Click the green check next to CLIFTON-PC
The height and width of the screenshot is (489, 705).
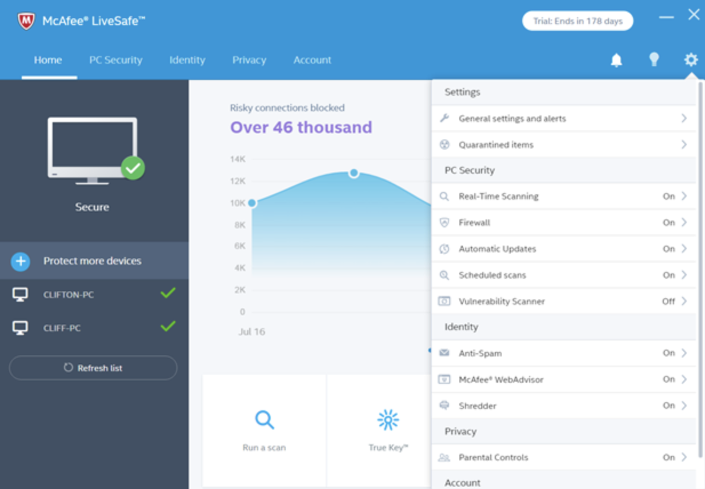coord(168,293)
